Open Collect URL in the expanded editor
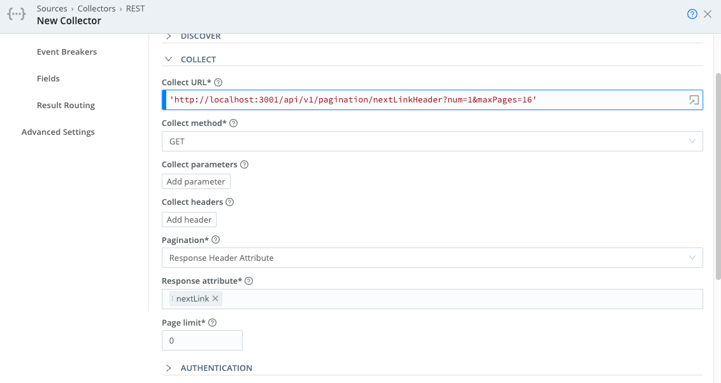721x383 pixels. (693, 99)
